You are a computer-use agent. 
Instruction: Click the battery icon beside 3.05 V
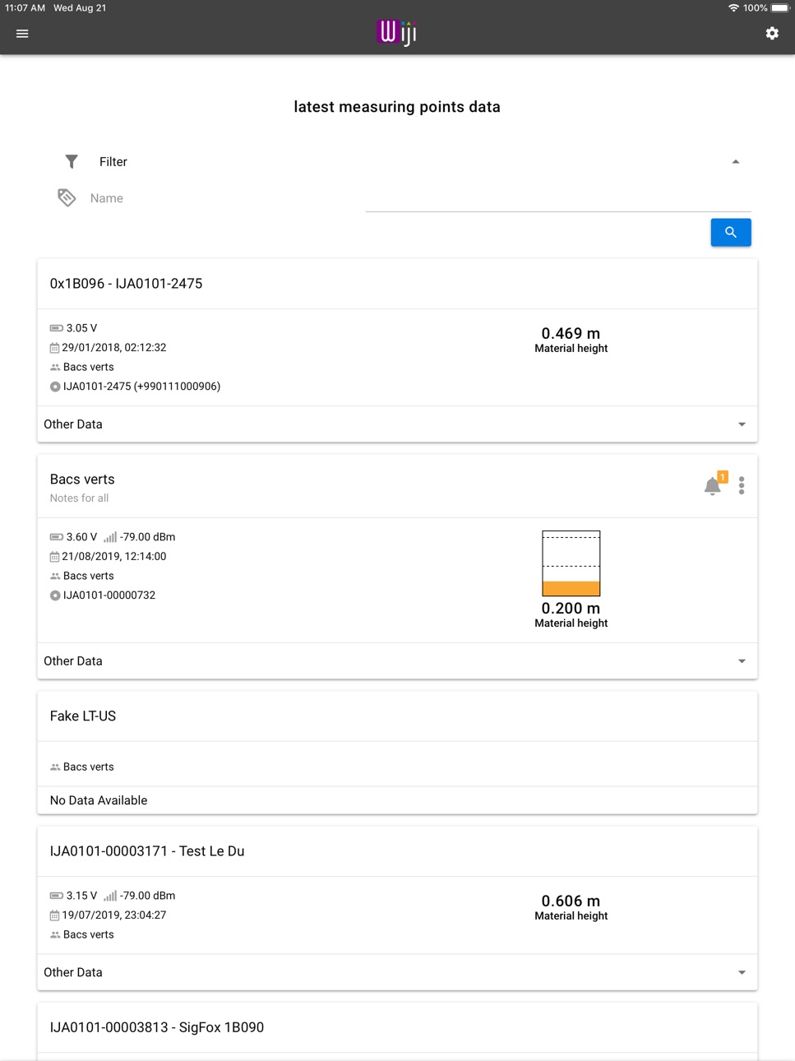(x=56, y=328)
